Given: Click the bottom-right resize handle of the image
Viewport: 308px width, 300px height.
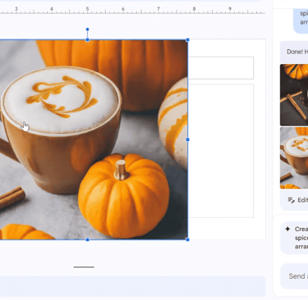Looking at the screenshot, I should 187,239.
